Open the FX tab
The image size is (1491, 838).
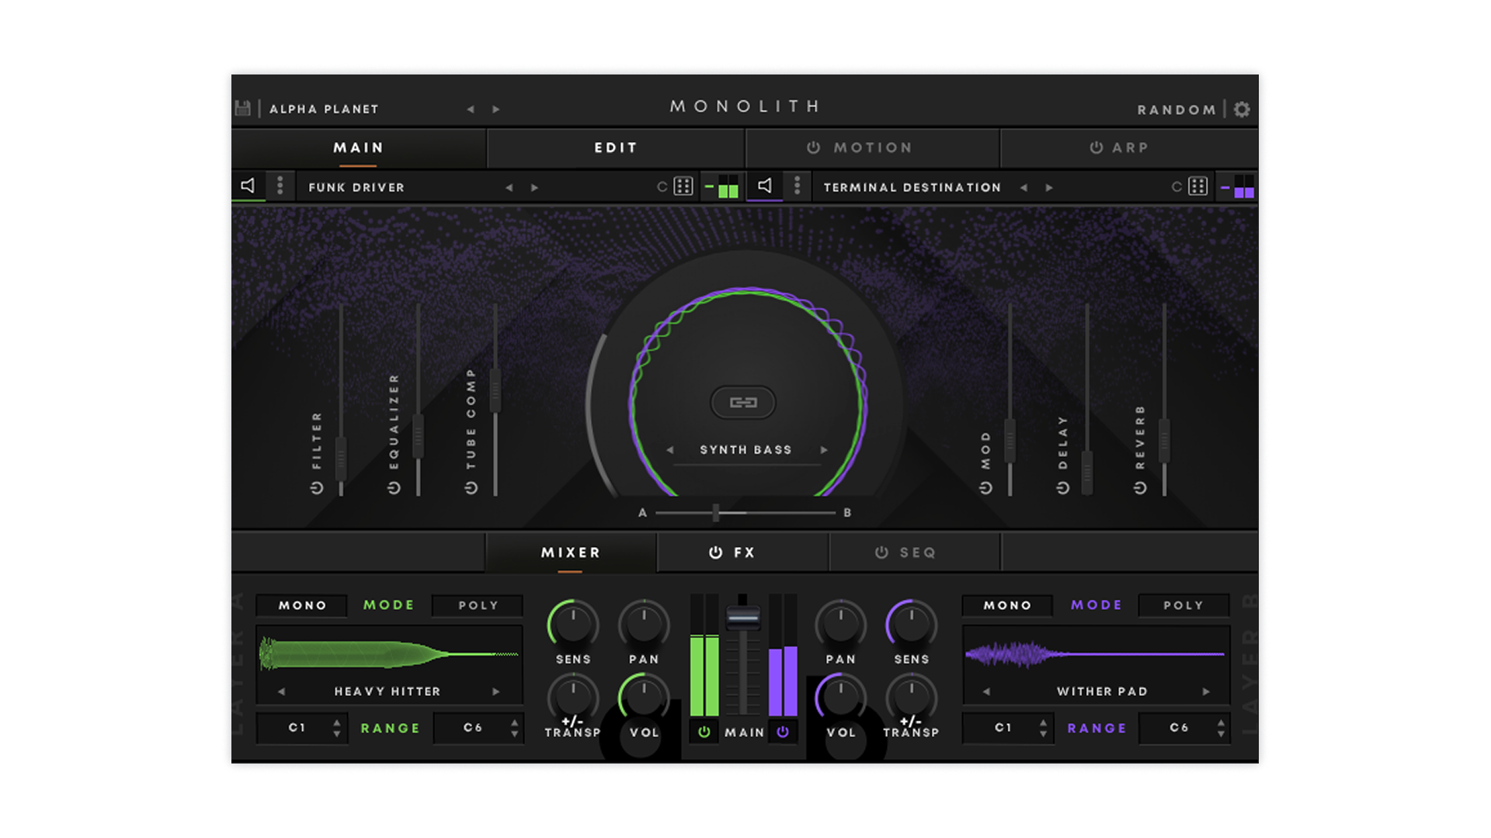pyautogui.click(x=742, y=552)
